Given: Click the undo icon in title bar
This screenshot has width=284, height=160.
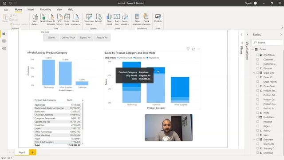Looking at the screenshot, I should point(10,3).
